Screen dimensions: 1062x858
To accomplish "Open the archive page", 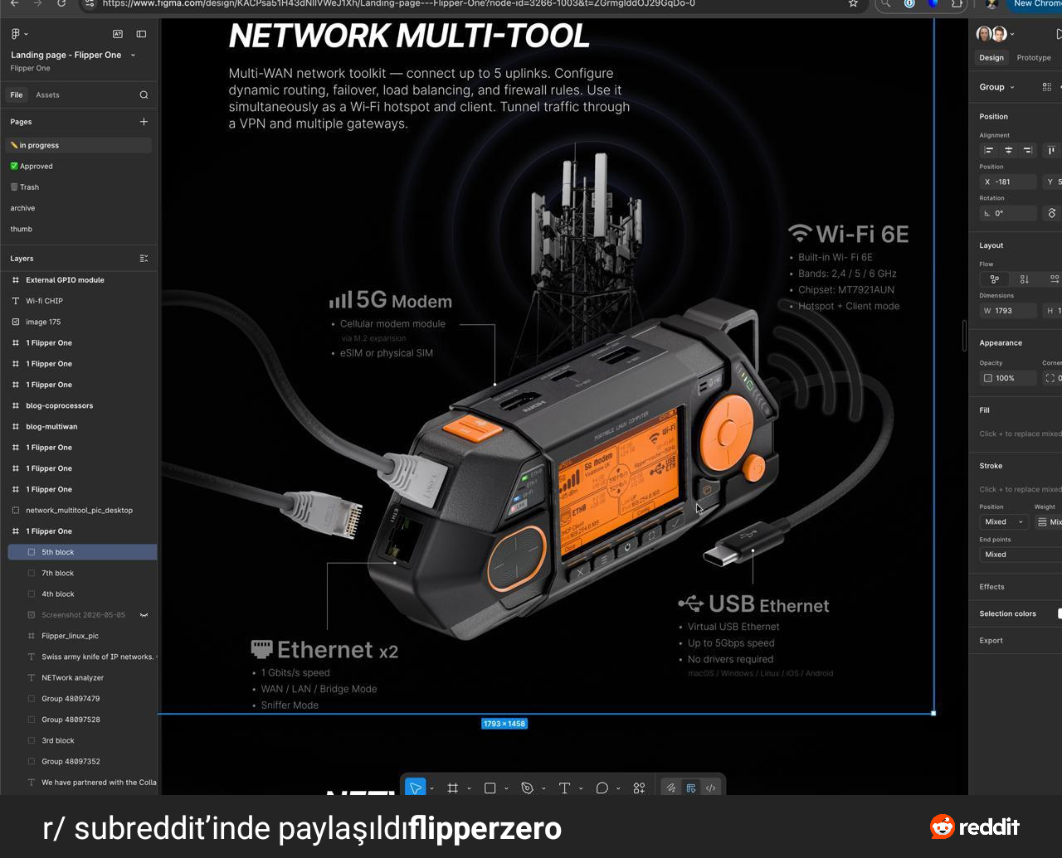I will [x=79, y=208].
